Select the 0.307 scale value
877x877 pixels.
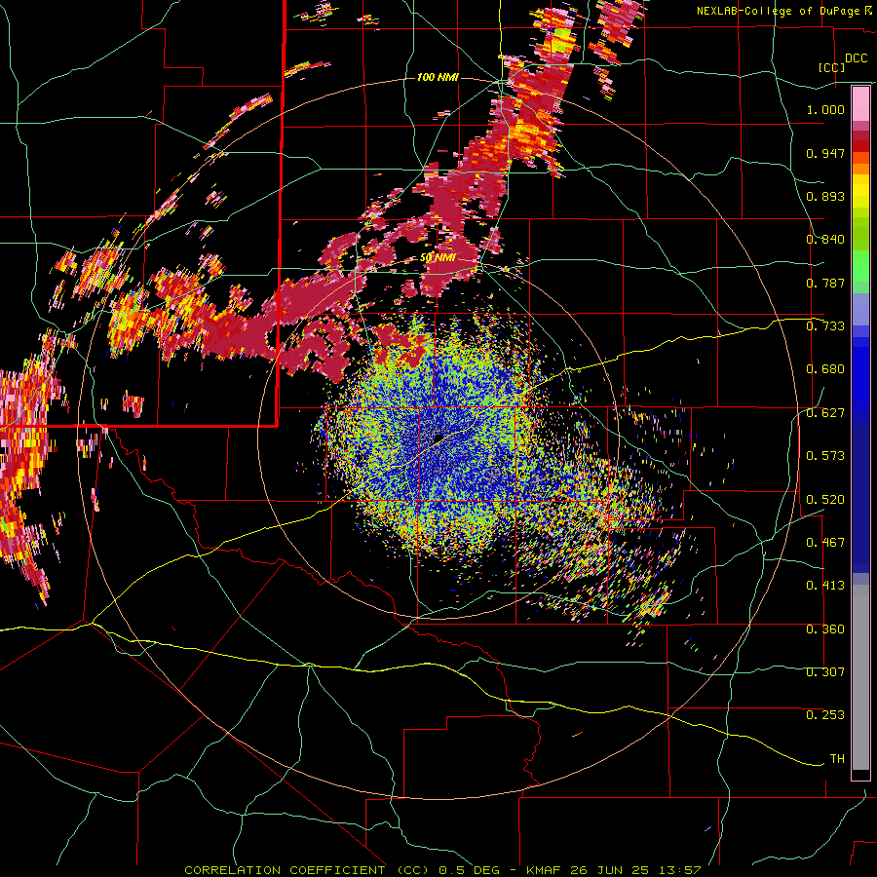(x=825, y=672)
